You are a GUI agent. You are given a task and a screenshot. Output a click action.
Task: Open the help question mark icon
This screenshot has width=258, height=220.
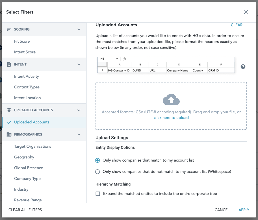click(x=243, y=67)
